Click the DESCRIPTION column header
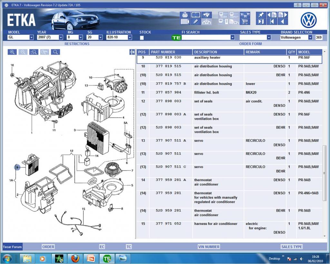This screenshot has width=330, height=264. 218,52
